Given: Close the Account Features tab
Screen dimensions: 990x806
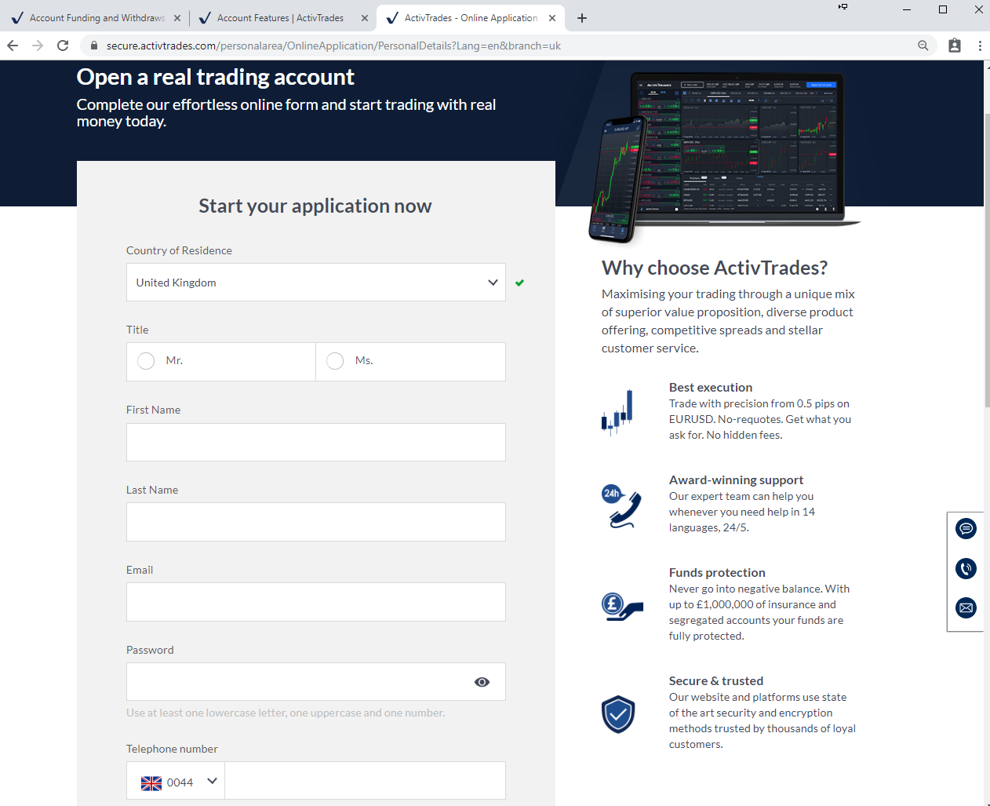Looking at the screenshot, I should click(x=364, y=18).
